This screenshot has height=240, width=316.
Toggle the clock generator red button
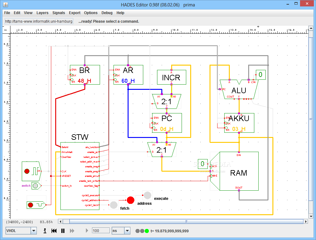click(x=27, y=171)
